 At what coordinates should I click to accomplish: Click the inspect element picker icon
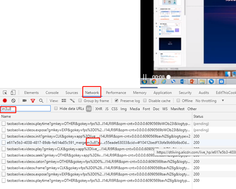tap(5, 92)
